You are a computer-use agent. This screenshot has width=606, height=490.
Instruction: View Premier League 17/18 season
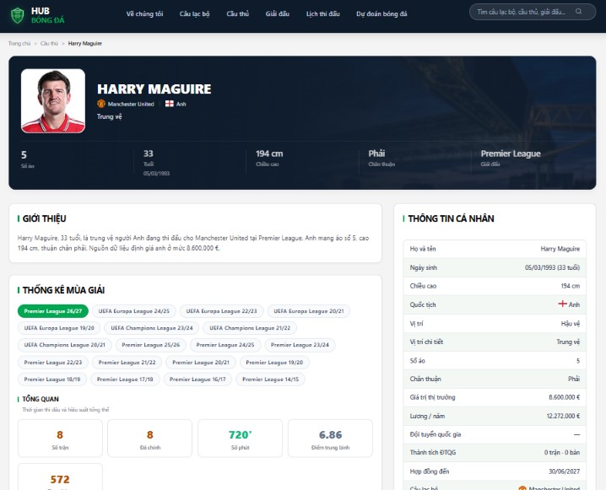point(125,380)
